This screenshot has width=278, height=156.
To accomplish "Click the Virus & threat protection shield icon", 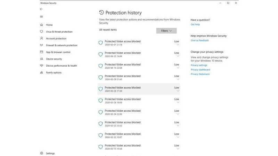I will (x=41, y=32).
